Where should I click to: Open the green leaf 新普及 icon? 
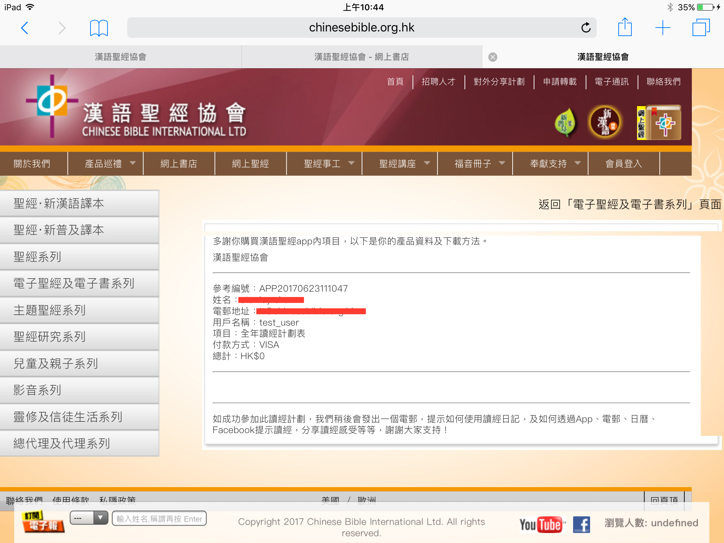pos(565,123)
